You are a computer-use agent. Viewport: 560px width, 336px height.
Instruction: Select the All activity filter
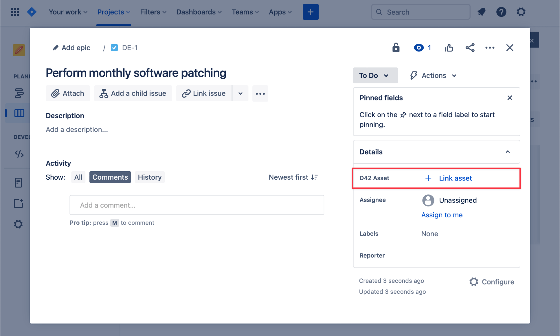pyautogui.click(x=78, y=177)
